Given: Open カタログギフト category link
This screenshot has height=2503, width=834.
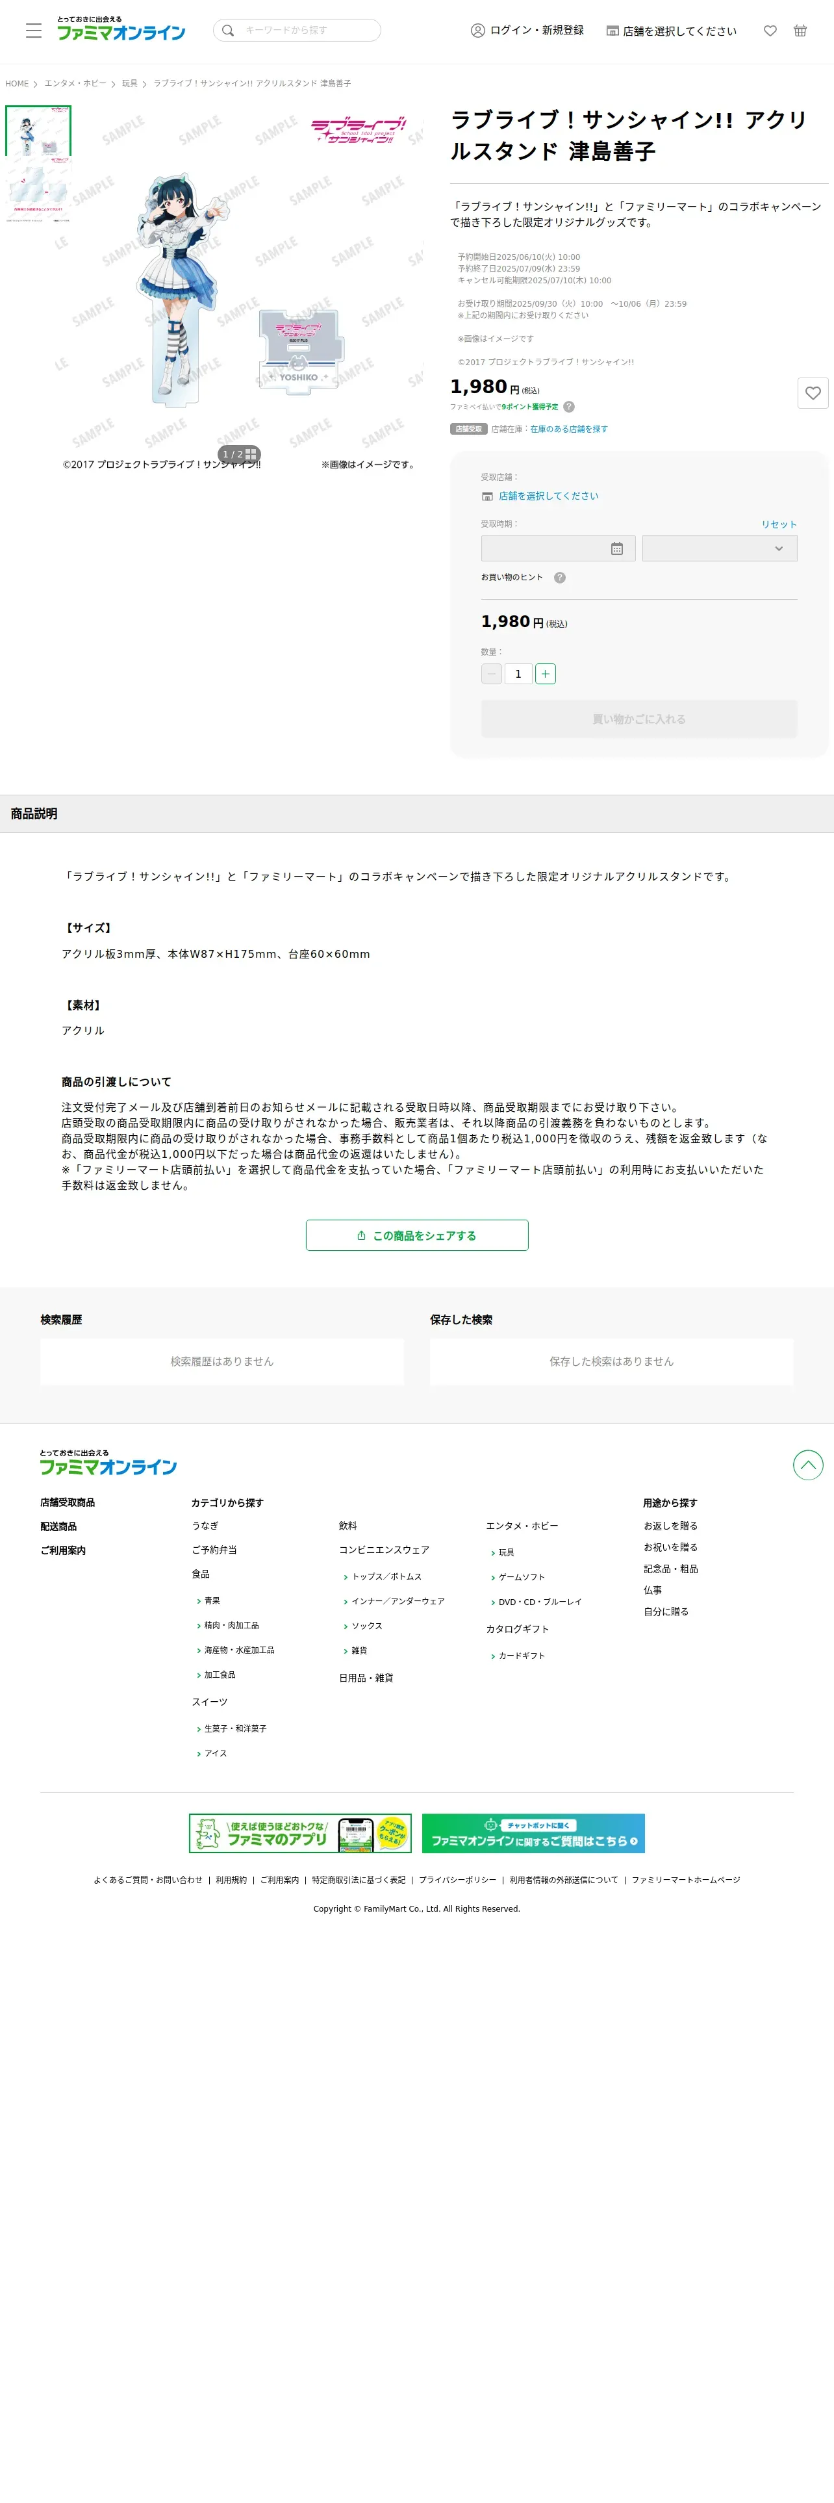Looking at the screenshot, I should pos(518,1628).
